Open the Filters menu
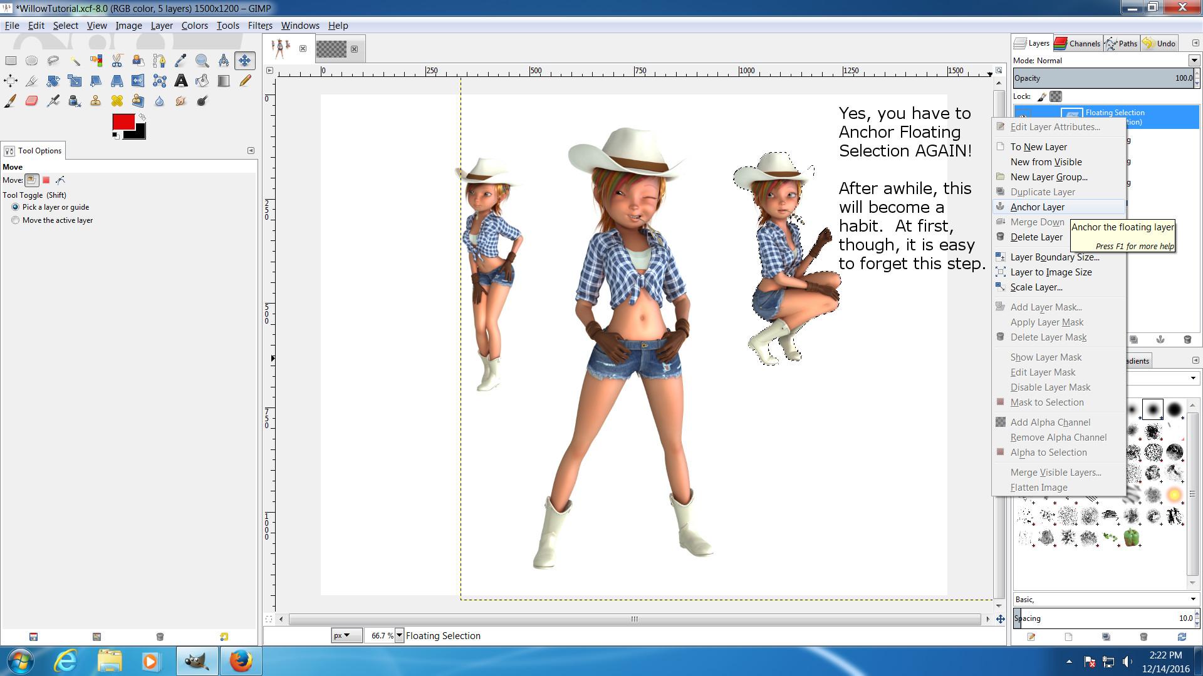The image size is (1203, 676). tap(259, 26)
